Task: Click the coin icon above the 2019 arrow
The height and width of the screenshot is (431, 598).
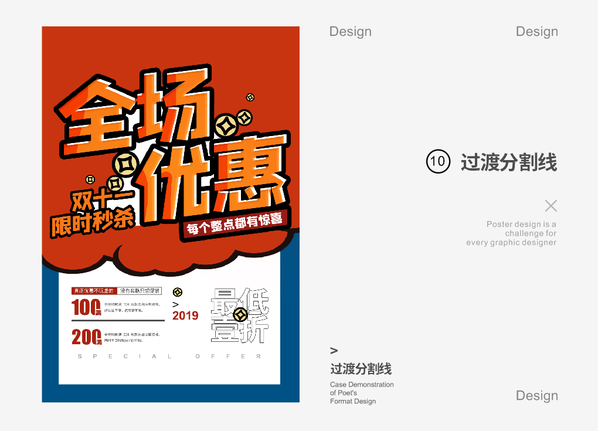Action: (177, 292)
